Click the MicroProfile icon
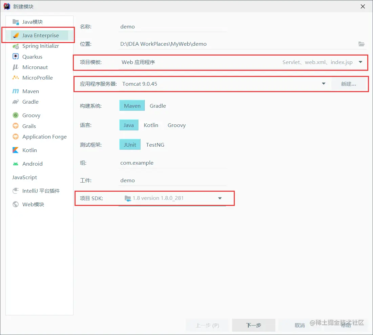 (16, 78)
